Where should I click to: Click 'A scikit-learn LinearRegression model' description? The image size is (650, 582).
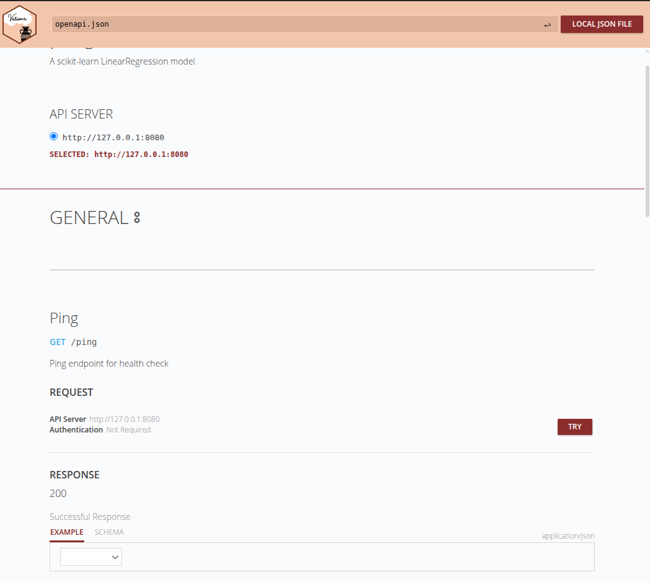pos(122,61)
